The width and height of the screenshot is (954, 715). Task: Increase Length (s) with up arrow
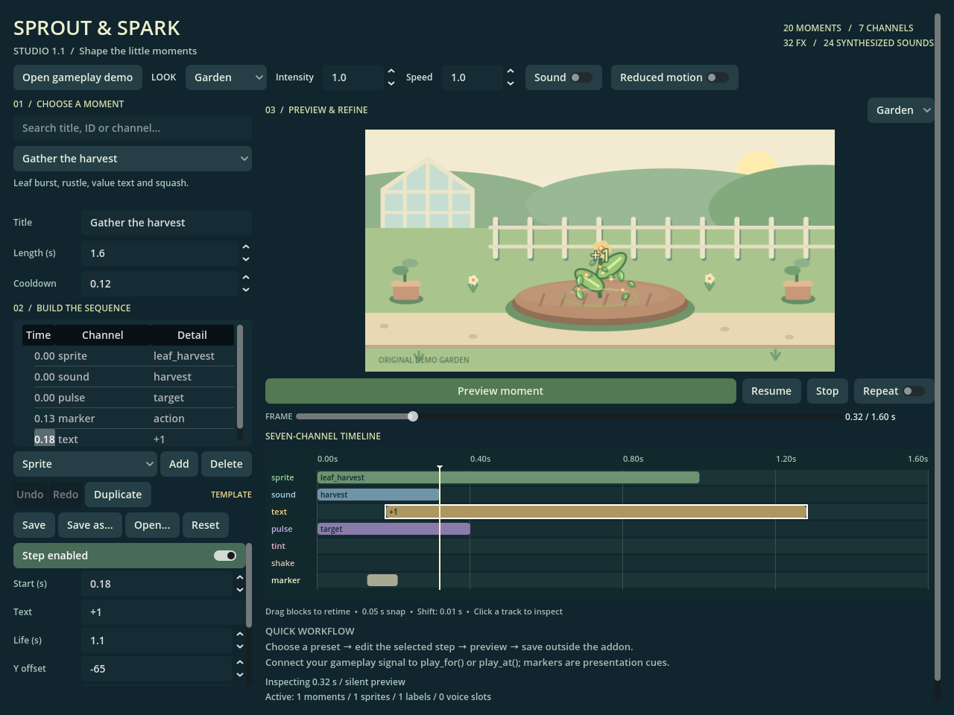(246, 247)
